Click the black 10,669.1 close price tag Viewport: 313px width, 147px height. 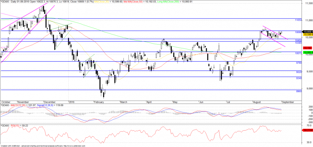(x=308, y=32)
